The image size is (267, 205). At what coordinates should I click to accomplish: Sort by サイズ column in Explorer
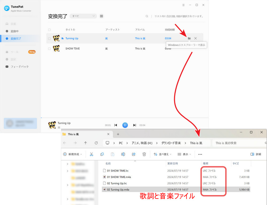236,163
